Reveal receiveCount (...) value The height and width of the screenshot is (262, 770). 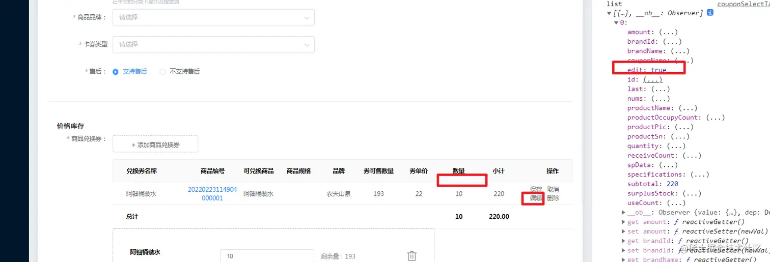tap(692, 155)
